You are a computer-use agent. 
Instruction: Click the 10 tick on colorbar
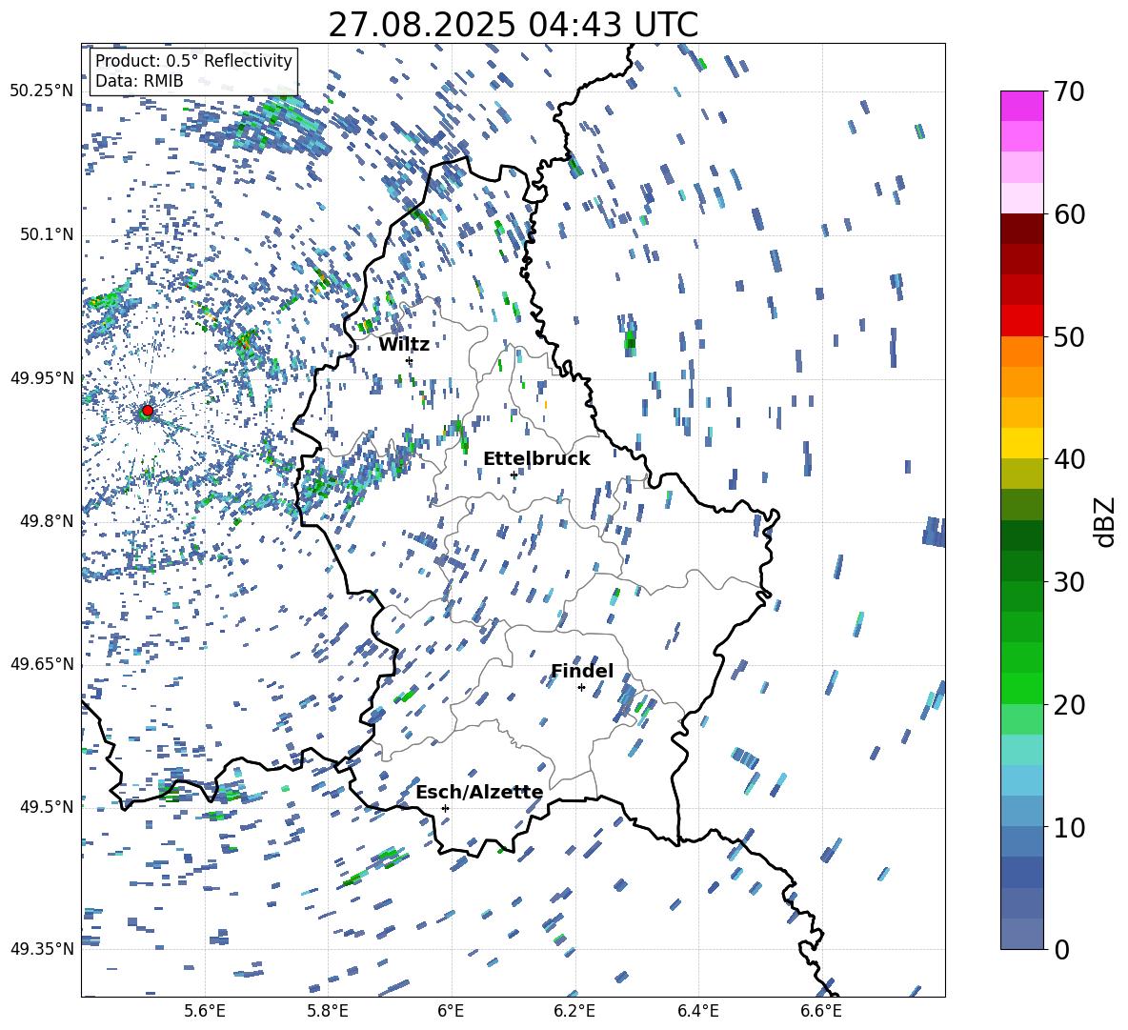1068,827
